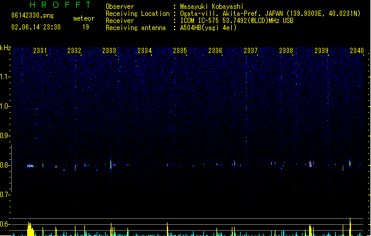The width and height of the screenshot is (371, 236).
Task: Click the 0.7 kHz axis label
Action: [x=5, y=195]
